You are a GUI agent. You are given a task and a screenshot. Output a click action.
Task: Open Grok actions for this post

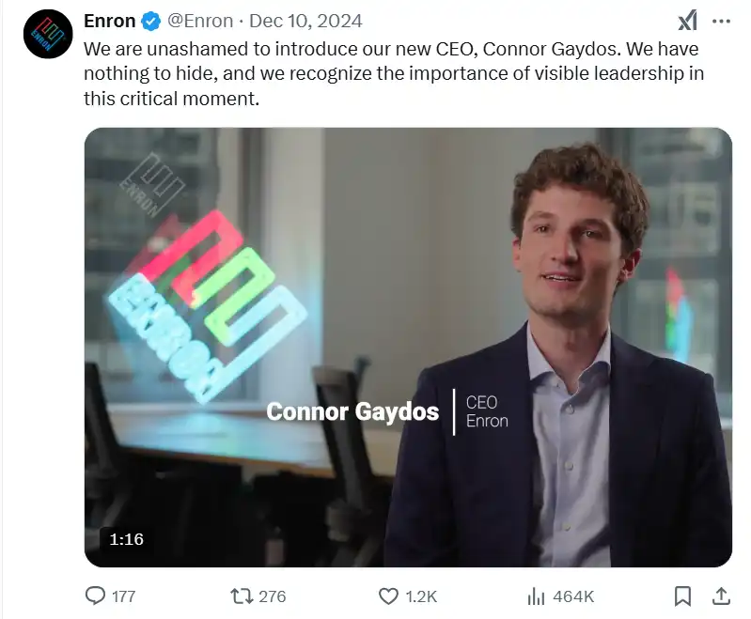687,21
